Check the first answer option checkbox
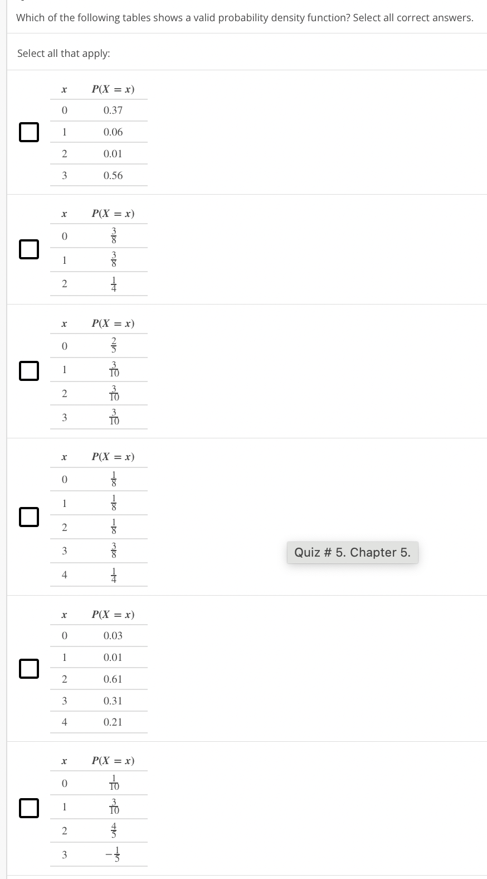This screenshot has width=487, height=879. tap(29, 132)
